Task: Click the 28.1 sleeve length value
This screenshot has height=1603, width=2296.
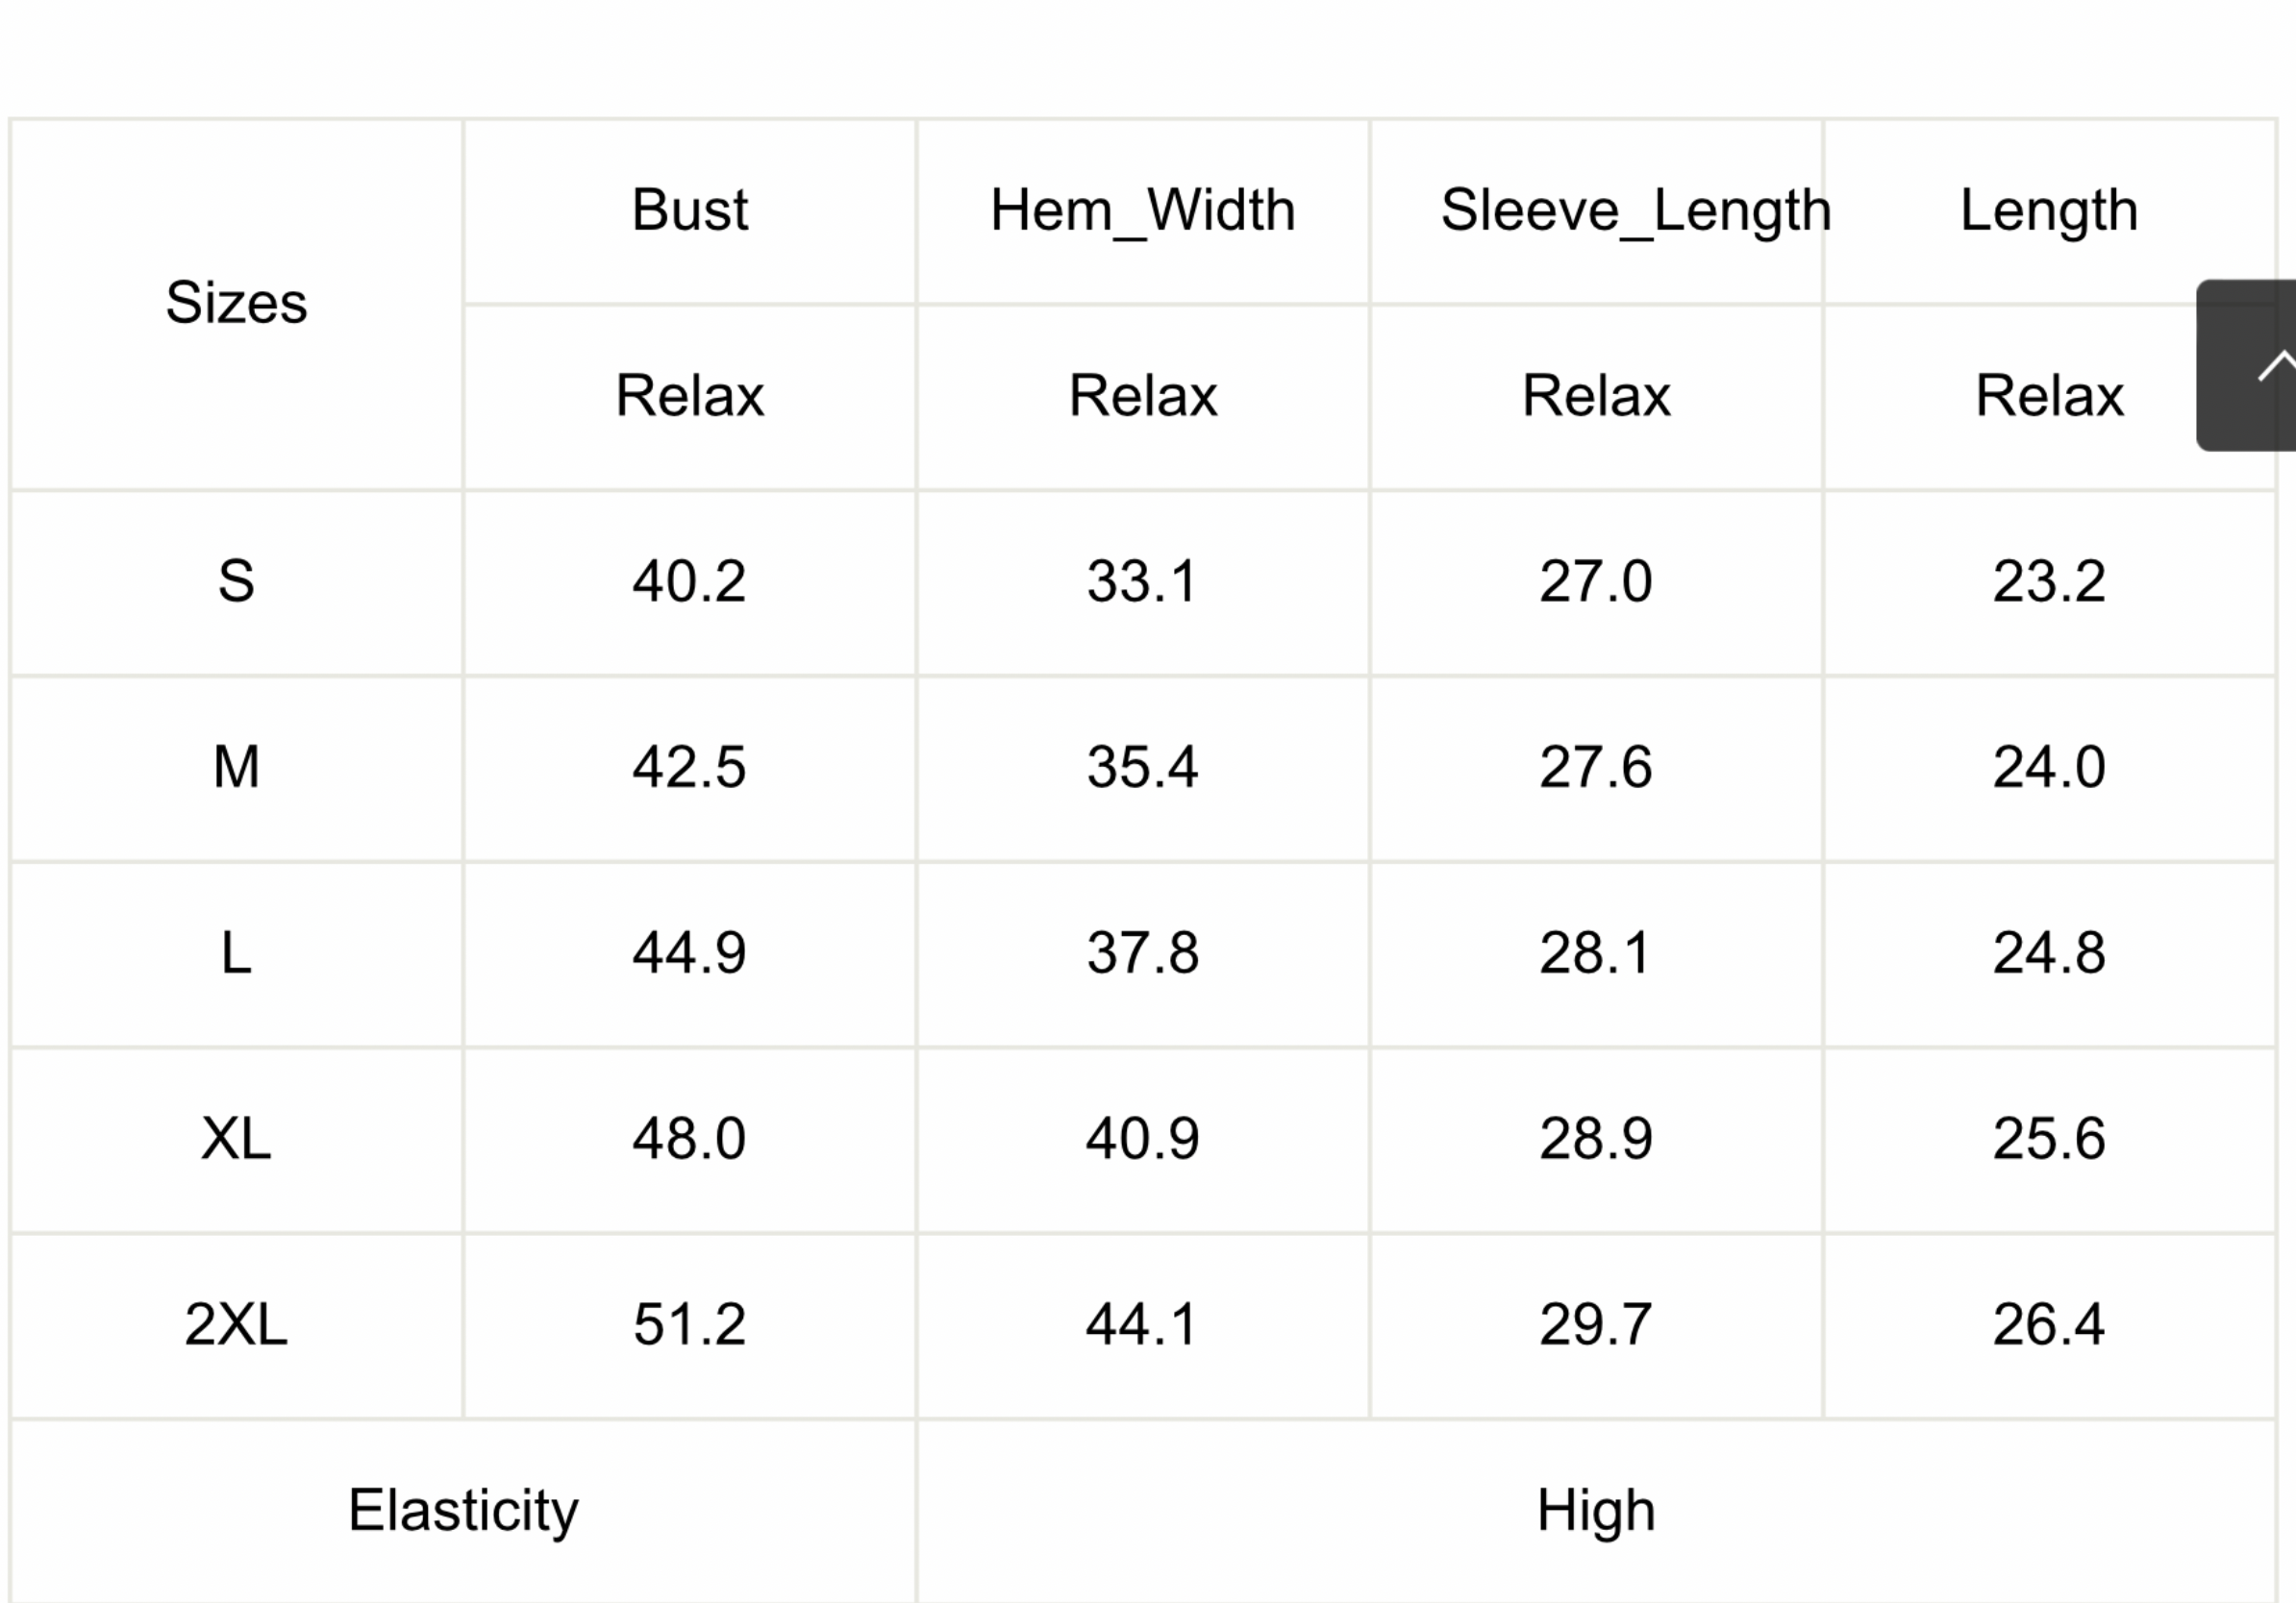Action: [x=1596, y=954]
